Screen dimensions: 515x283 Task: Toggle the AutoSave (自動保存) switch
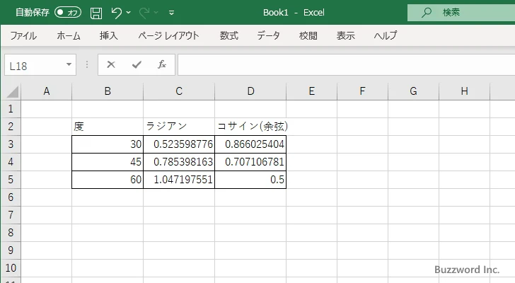(x=68, y=13)
